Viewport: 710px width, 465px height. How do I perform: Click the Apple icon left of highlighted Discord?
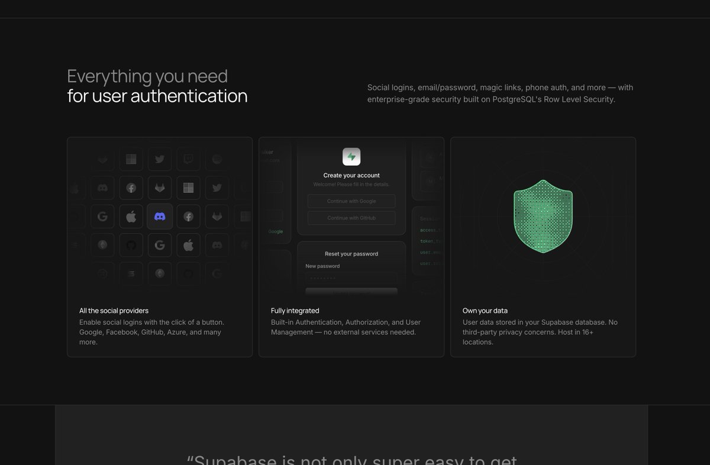click(131, 217)
